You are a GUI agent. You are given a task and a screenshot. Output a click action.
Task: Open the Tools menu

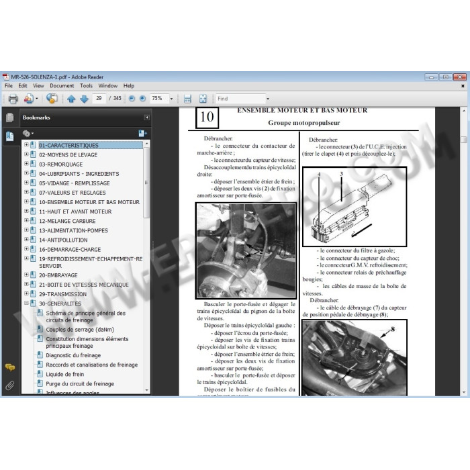[x=87, y=86]
